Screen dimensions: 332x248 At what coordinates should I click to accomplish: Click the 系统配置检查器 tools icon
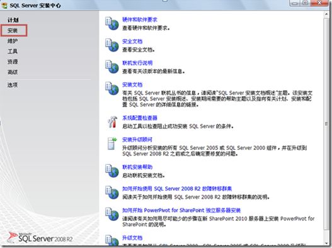click(x=112, y=121)
